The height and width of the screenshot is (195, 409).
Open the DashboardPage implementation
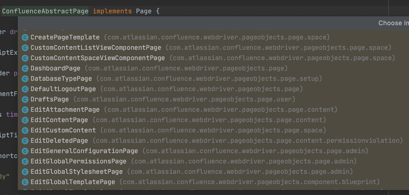click(213, 68)
